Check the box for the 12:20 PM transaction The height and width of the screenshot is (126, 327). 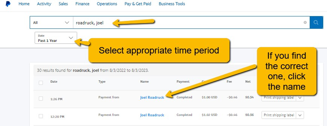tap(41, 116)
